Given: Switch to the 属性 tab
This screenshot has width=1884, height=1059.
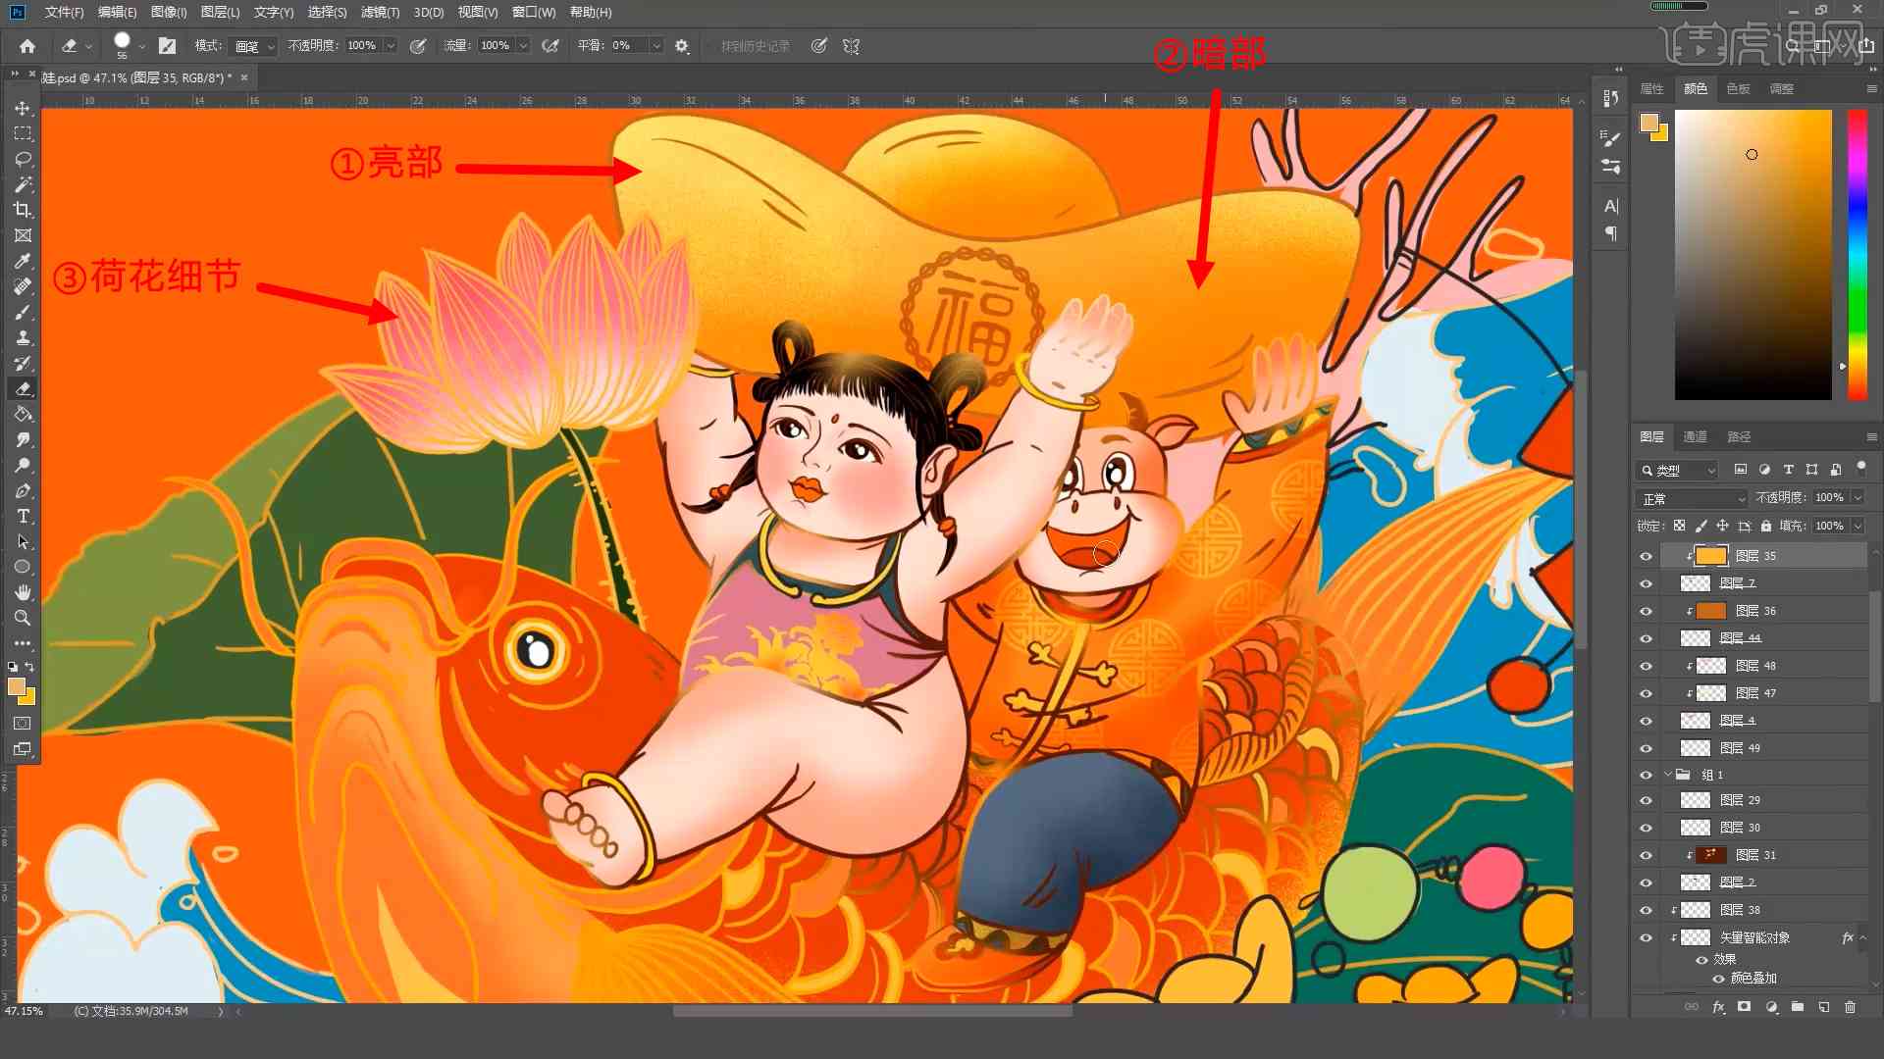Looking at the screenshot, I should (1651, 88).
